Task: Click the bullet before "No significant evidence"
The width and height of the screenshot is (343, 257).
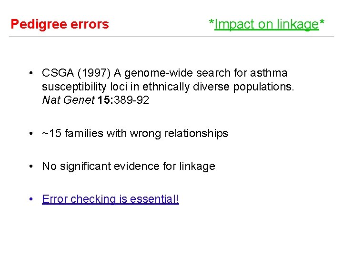Action: pos(31,166)
